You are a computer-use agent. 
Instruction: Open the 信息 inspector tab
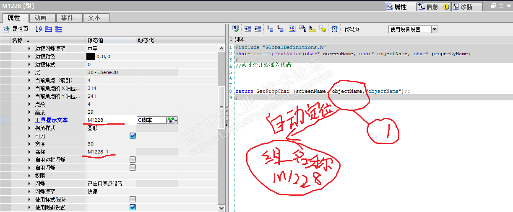[x=433, y=7]
